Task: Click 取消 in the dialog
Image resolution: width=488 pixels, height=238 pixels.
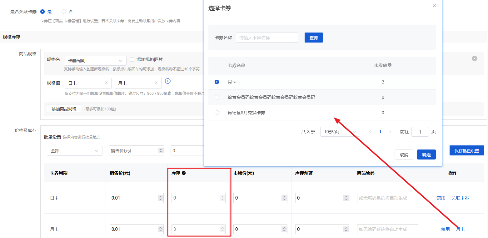Action: (404, 154)
